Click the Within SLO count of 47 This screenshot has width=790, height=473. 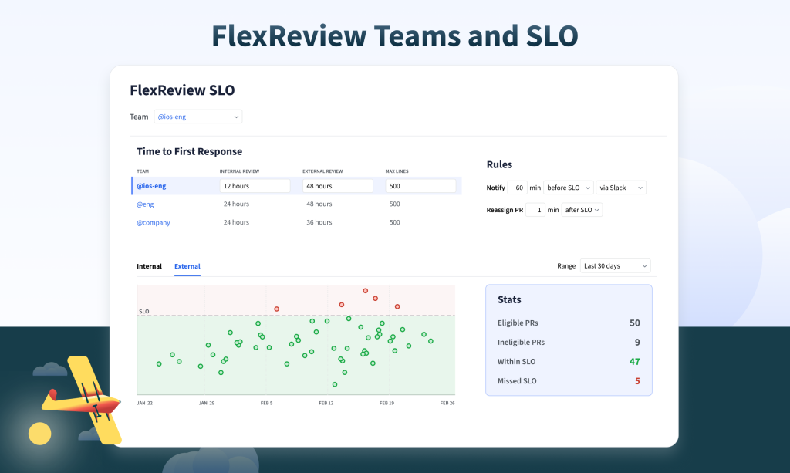pos(635,362)
